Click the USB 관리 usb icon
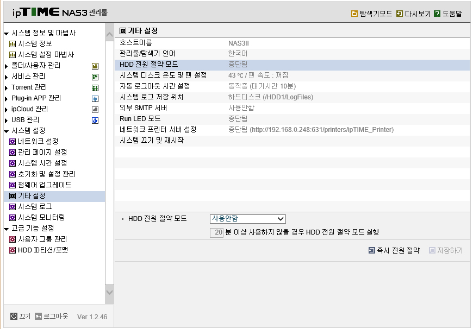This screenshot has height=329, width=473. 95,121
